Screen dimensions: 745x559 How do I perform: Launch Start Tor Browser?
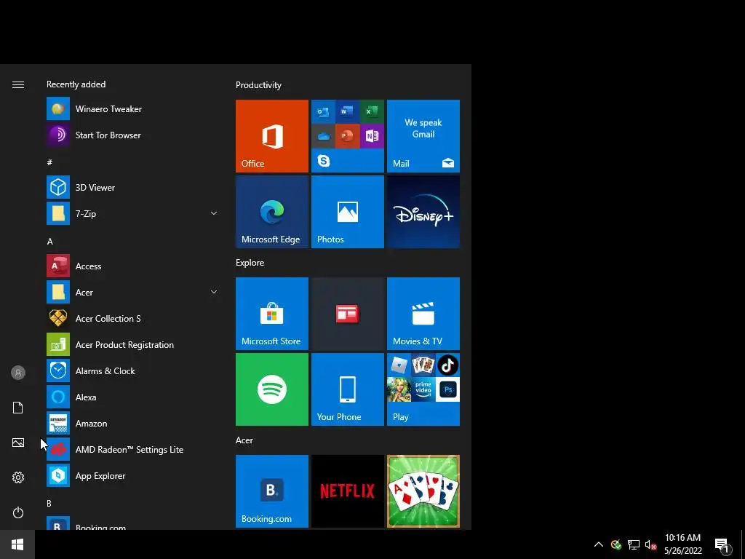point(133,135)
